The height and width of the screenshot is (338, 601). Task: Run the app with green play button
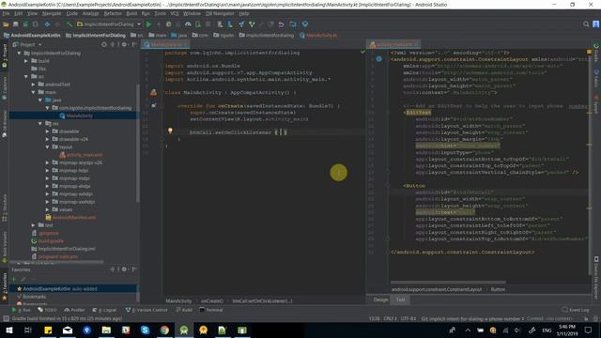pyautogui.click(x=148, y=24)
